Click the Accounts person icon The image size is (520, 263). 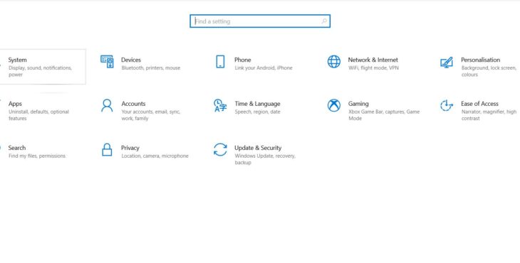pos(107,105)
